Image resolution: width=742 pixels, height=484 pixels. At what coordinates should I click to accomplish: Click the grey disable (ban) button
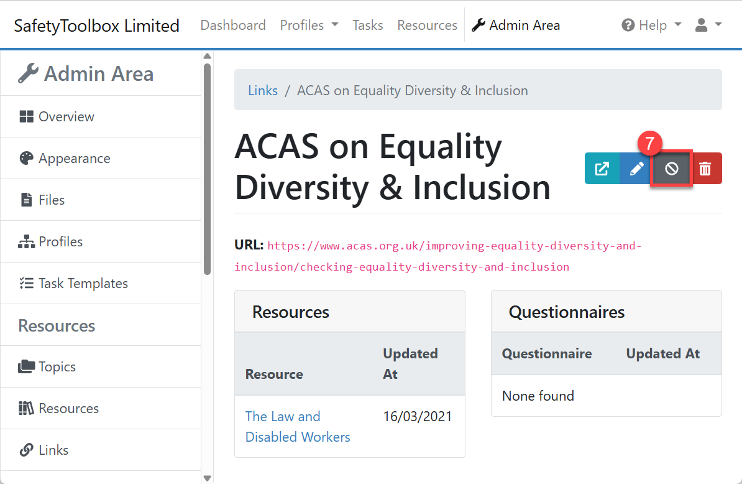point(672,168)
